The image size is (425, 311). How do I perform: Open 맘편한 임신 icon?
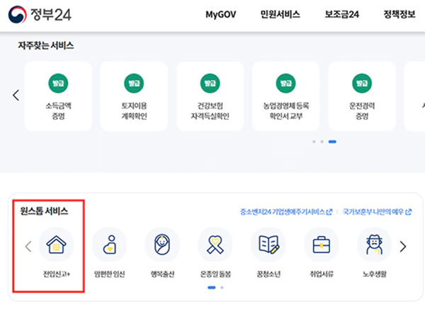click(110, 245)
